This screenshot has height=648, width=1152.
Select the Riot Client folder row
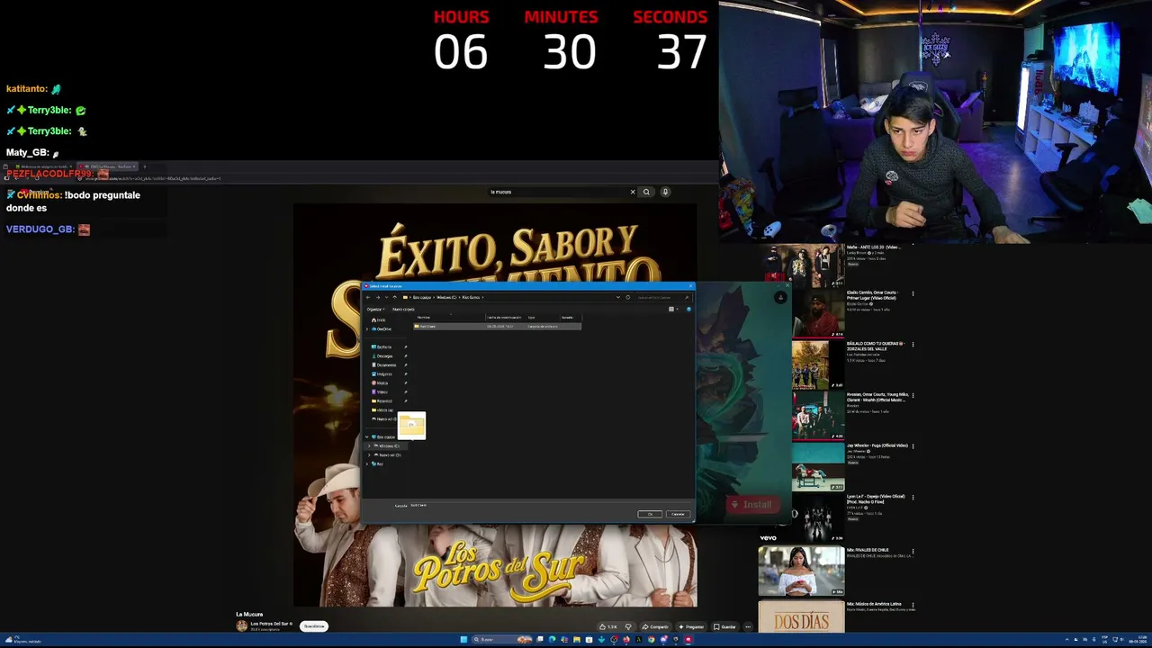coord(497,326)
